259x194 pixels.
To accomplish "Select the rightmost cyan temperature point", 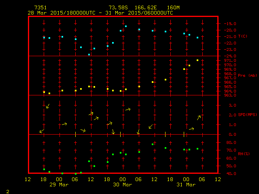I will pos(197,38).
